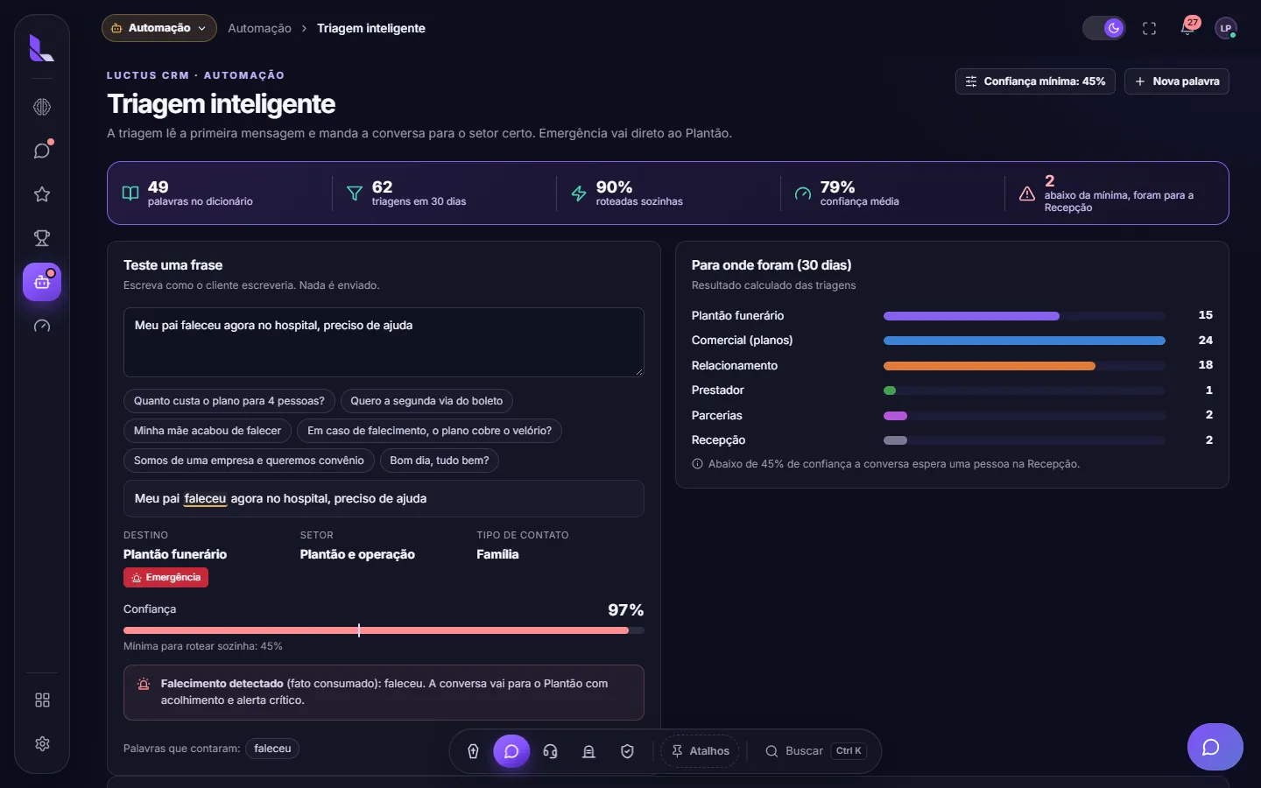This screenshot has width=1261, height=788.
Task: Click the Confiança 97% progress bar
Action: coord(384,630)
